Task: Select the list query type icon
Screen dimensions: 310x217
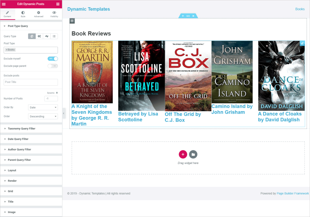Action: [x=54, y=36]
